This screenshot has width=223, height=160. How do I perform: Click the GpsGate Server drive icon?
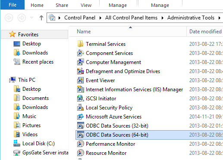(17, 153)
